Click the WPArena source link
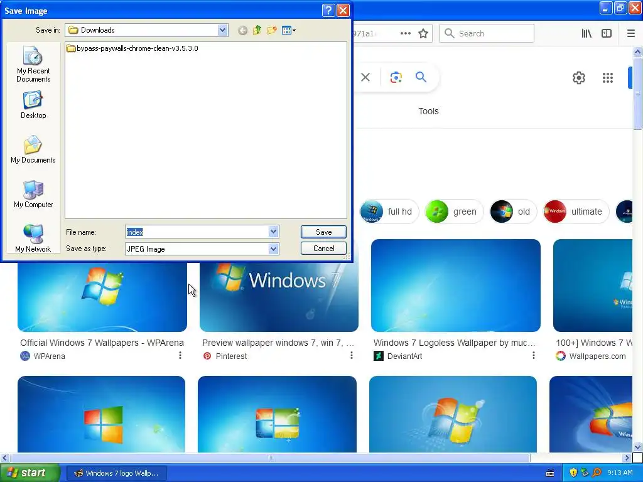 [x=43, y=356]
